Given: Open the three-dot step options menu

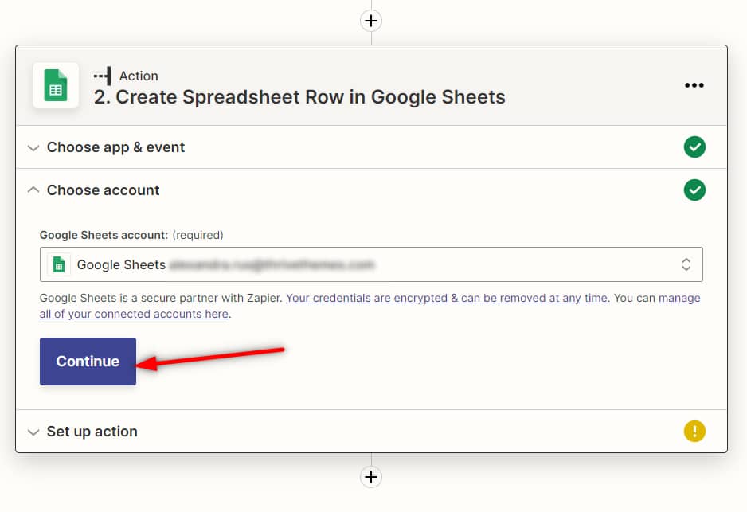Looking at the screenshot, I should point(694,85).
